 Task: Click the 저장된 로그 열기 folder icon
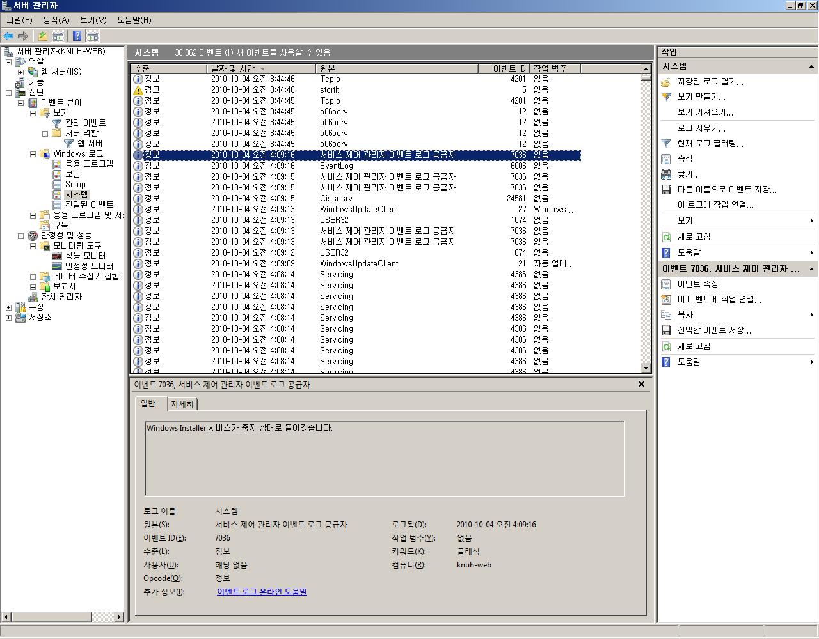tap(666, 82)
